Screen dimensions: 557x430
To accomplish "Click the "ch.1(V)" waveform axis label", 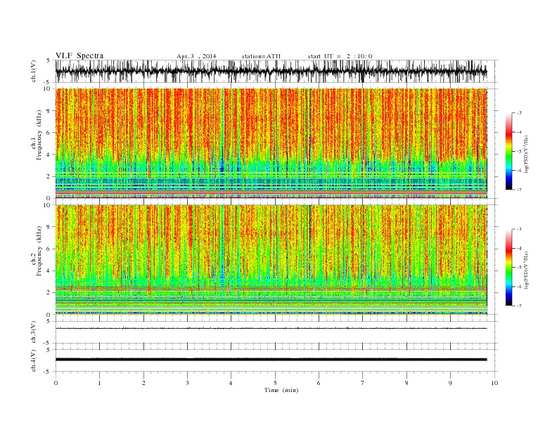I will click(x=34, y=71).
